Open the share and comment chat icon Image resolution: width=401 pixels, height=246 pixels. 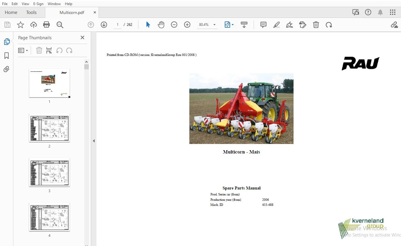click(355, 12)
